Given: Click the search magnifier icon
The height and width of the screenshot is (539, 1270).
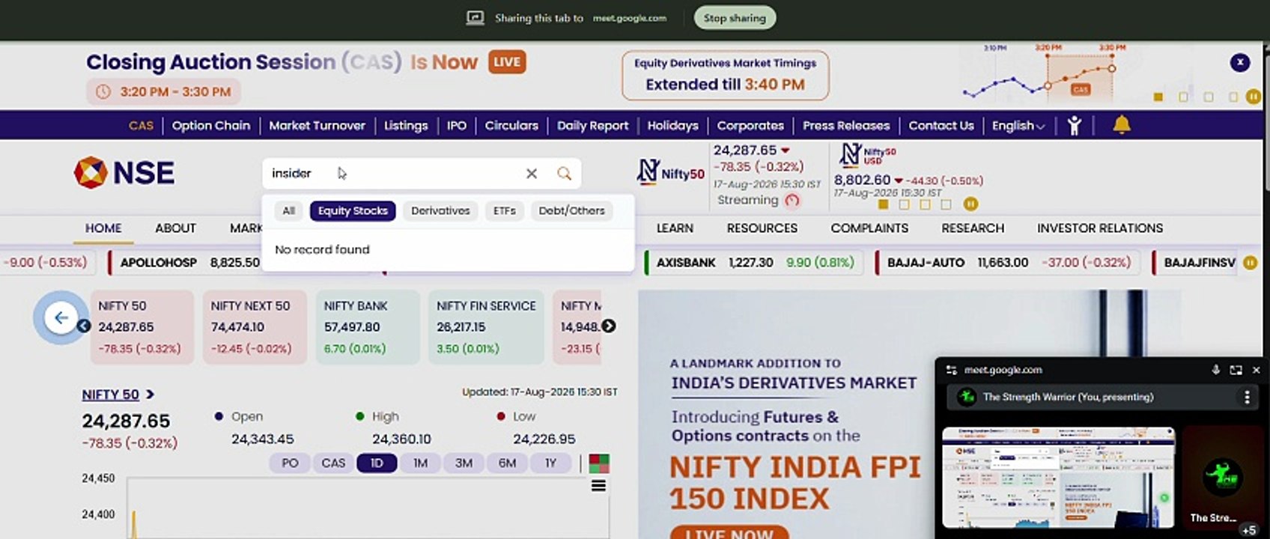Looking at the screenshot, I should tap(564, 174).
